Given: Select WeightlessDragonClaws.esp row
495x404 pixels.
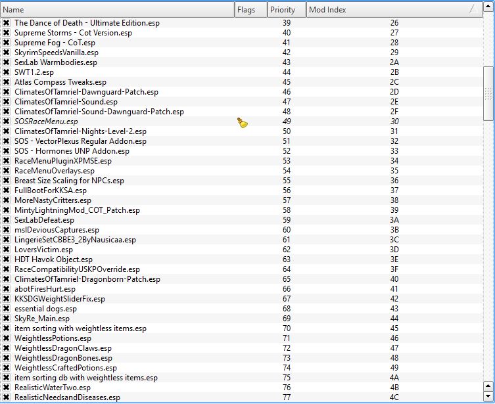Looking at the screenshot, I should pos(63,348).
